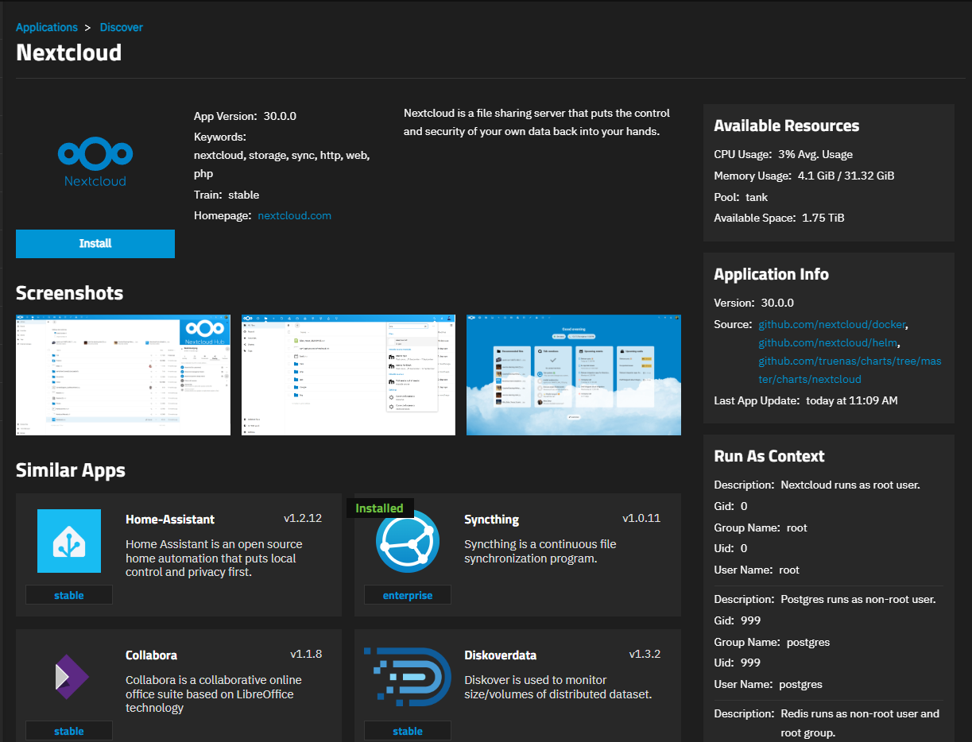This screenshot has width=972, height=742.
Task: Click the Nextcloud page heading
Action: (x=69, y=52)
